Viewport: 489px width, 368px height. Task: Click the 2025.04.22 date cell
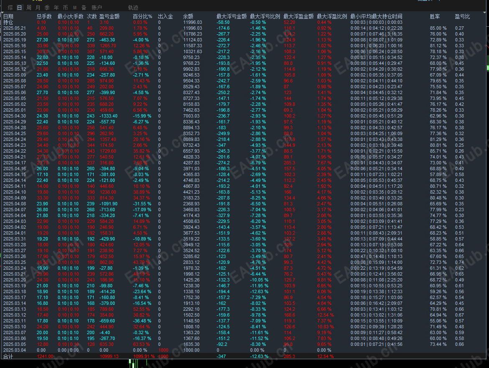pyautogui.click(x=15, y=151)
